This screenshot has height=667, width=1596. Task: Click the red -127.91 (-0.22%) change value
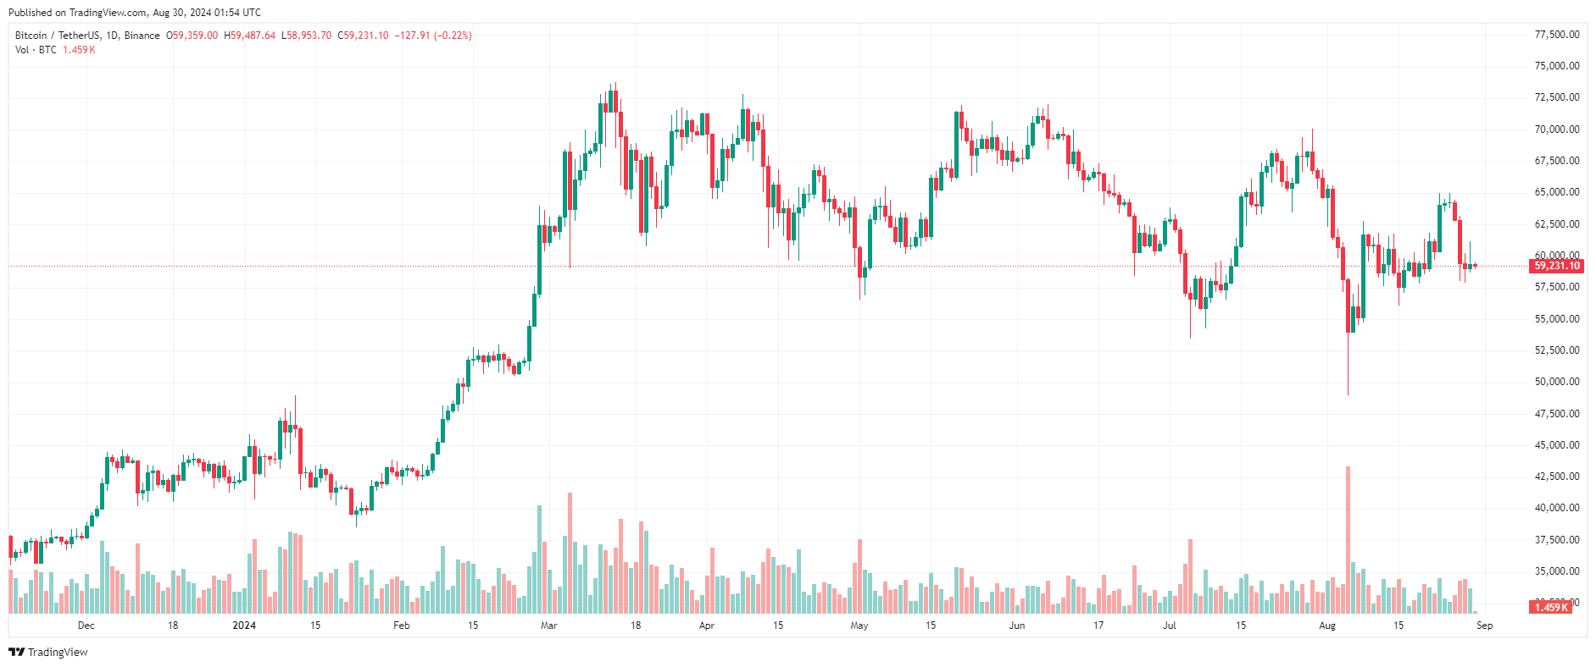pos(433,36)
